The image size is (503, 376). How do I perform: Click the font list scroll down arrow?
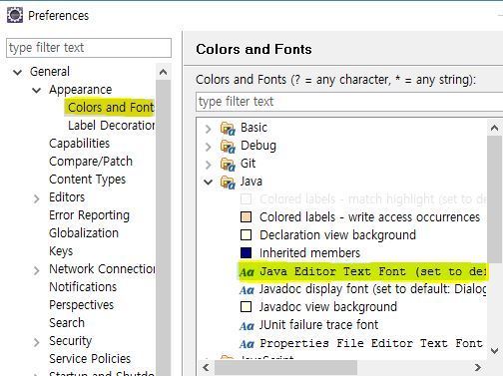point(494,350)
